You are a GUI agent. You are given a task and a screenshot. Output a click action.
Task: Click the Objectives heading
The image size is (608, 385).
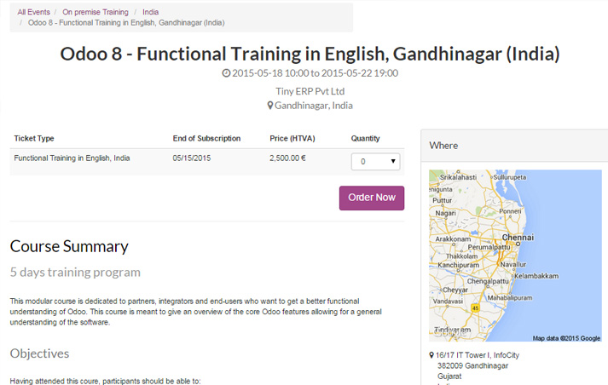point(39,353)
